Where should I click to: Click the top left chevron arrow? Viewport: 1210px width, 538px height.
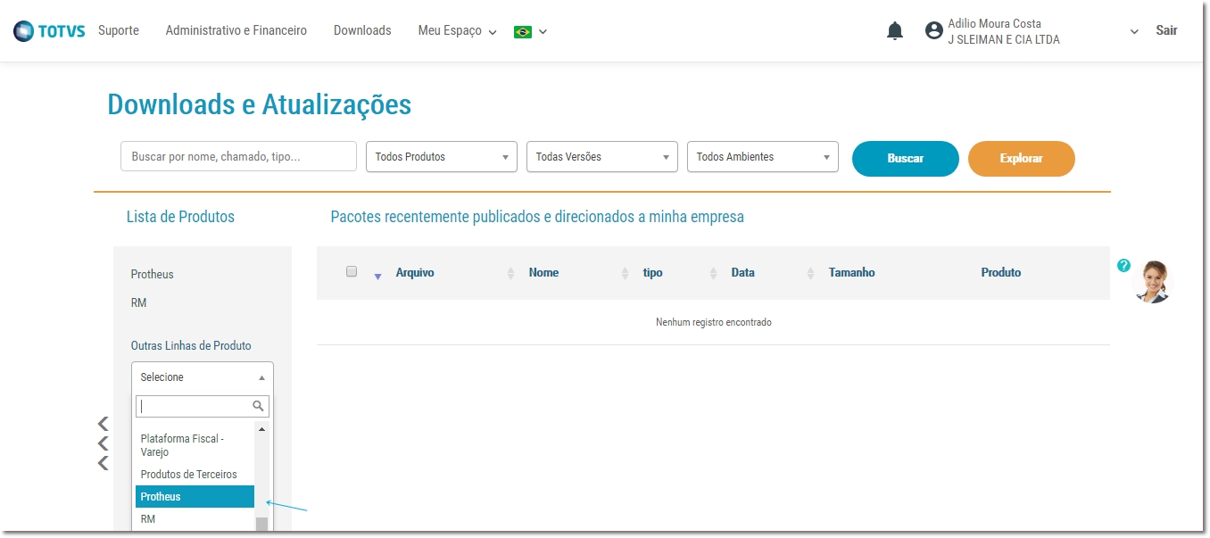tap(104, 423)
